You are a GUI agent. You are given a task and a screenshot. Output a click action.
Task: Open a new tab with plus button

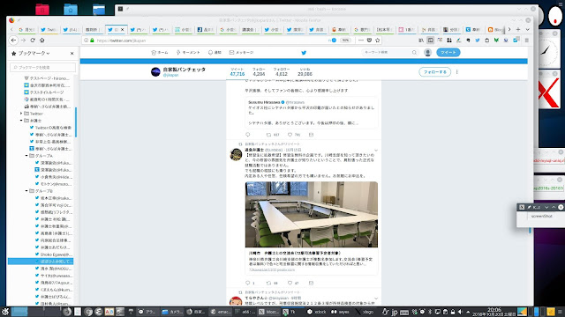point(518,29)
